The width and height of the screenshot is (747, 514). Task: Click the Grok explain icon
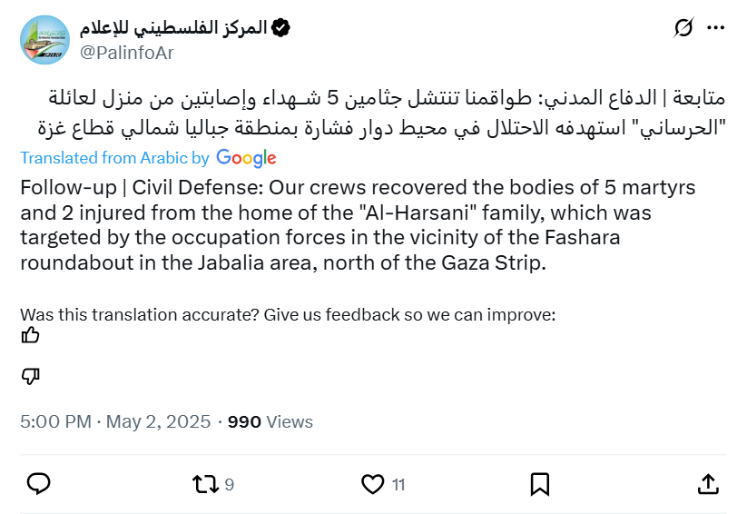683,29
